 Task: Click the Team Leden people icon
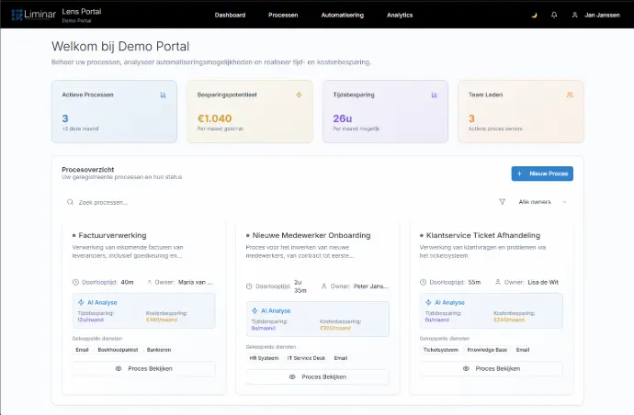pyautogui.click(x=570, y=95)
